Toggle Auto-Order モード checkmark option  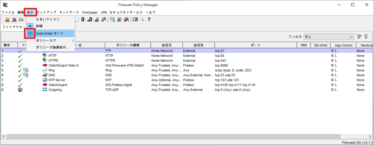pos(50,34)
